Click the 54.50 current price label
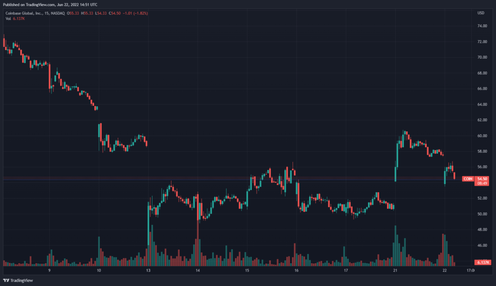 click(481, 179)
